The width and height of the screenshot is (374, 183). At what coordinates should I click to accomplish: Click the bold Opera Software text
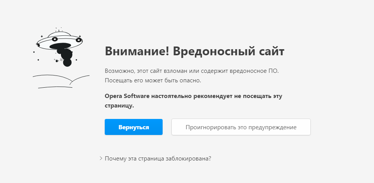tap(127, 96)
